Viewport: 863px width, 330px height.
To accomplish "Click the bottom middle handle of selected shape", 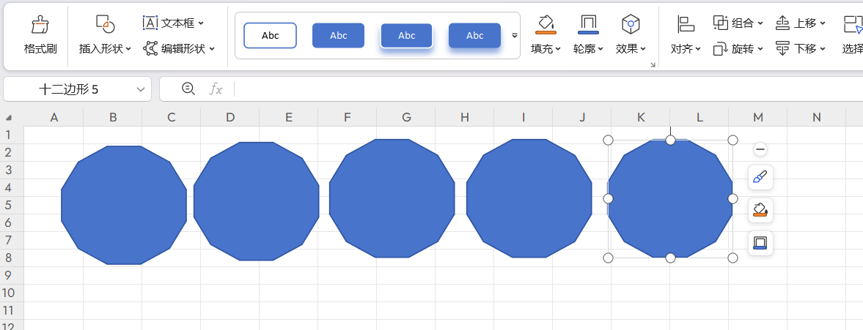I will [670, 258].
